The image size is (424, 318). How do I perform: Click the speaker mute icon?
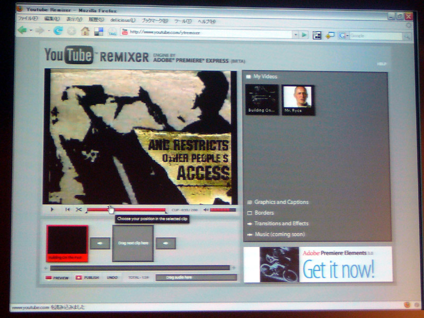[206, 210]
